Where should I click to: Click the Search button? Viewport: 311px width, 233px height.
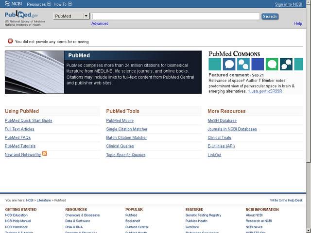(270, 17)
